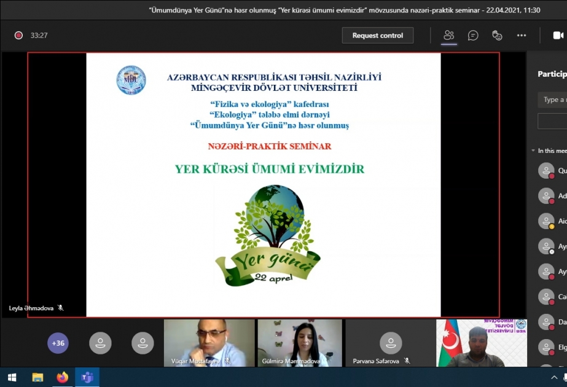The width and height of the screenshot is (567, 387).
Task: Click the Yer günü globe image on slide
Action: (x=268, y=235)
